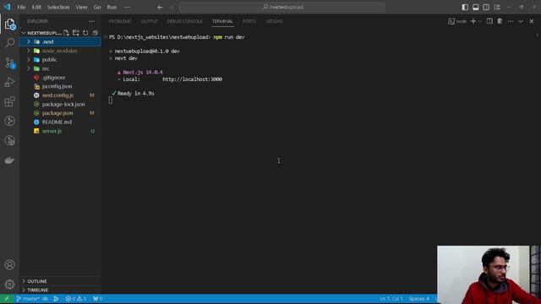Close the terminal panel
The width and height of the screenshot is (541, 304).
pos(532,21)
